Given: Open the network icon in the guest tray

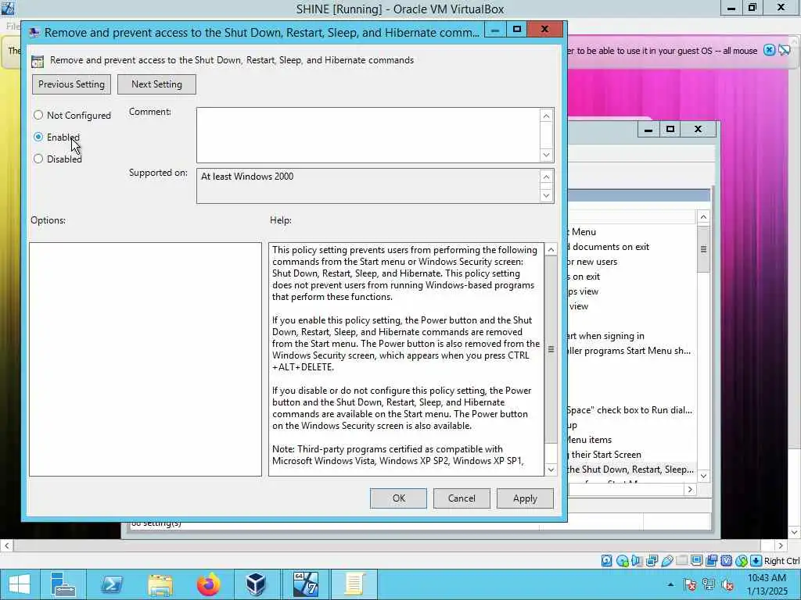Looking at the screenshot, I should click(x=709, y=584).
